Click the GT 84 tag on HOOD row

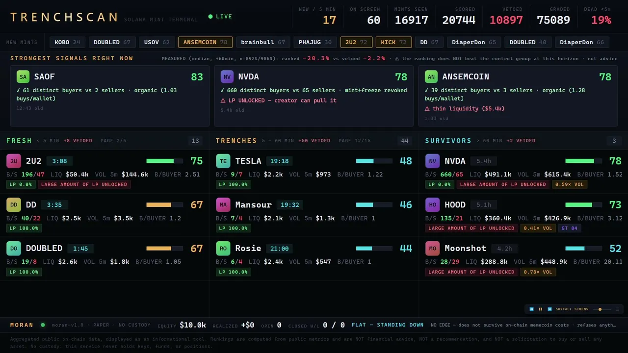click(x=570, y=228)
